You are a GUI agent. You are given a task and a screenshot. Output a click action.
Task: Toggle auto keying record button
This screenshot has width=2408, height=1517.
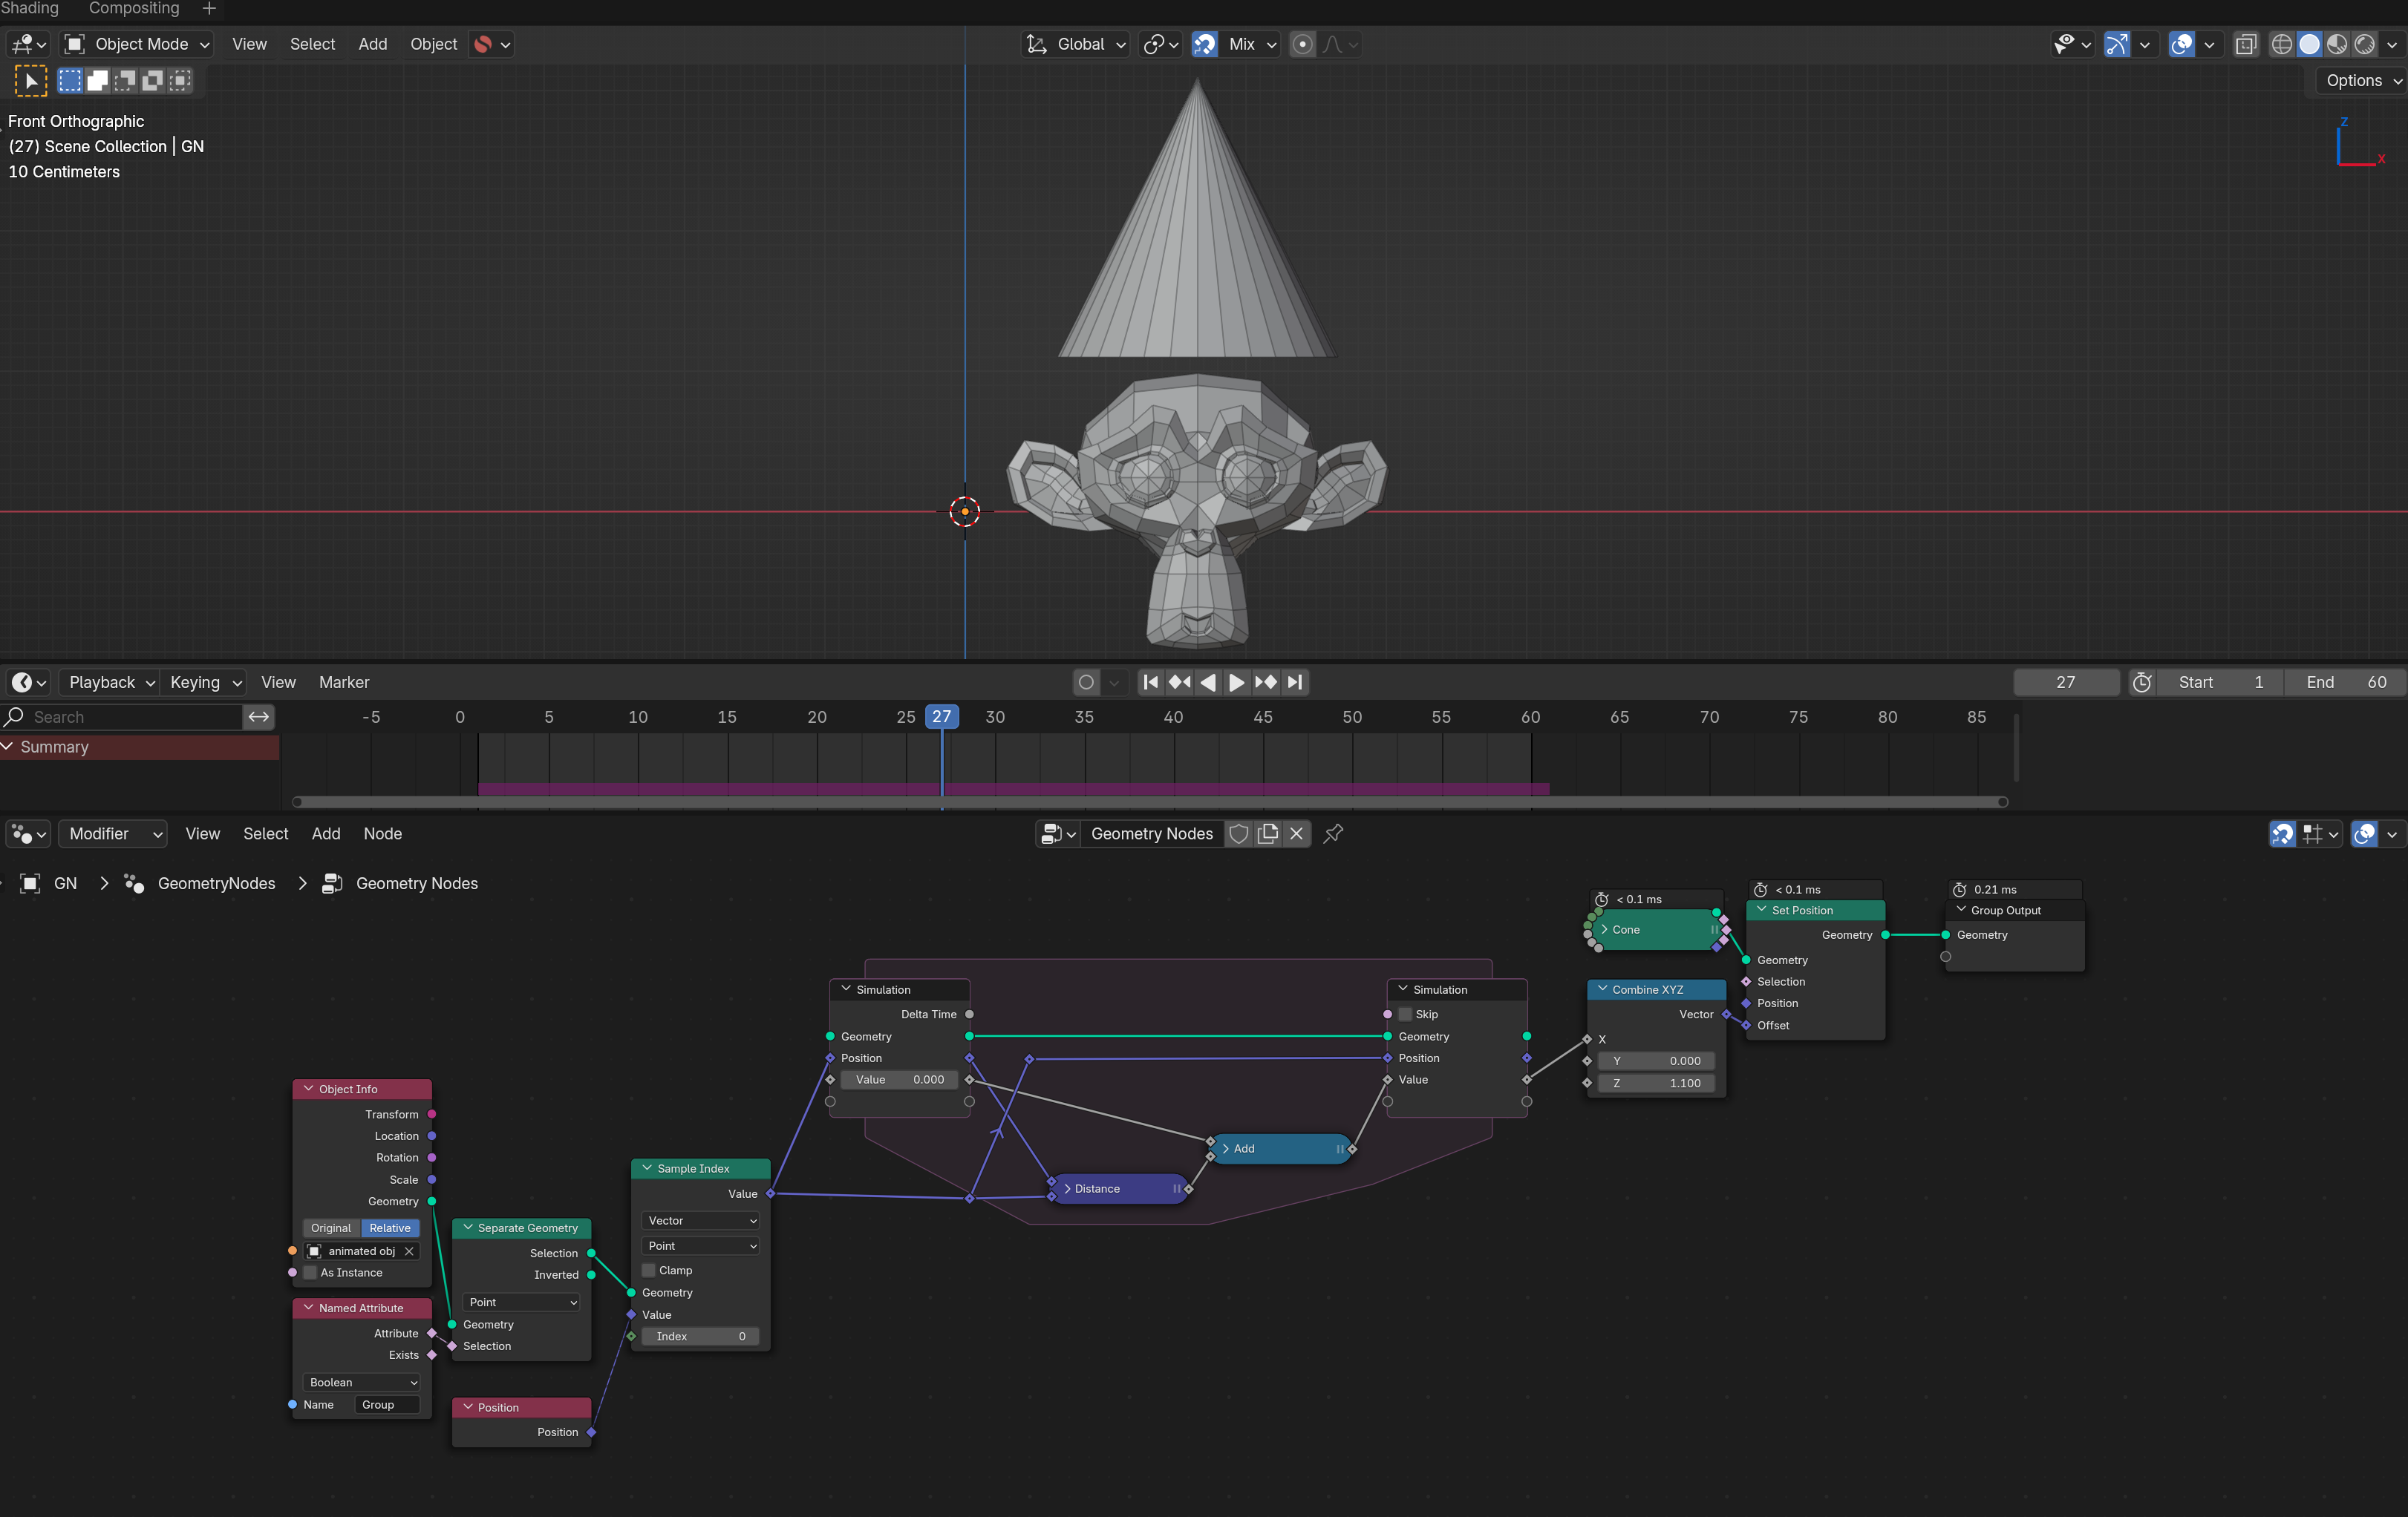click(x=1086, y=683)
